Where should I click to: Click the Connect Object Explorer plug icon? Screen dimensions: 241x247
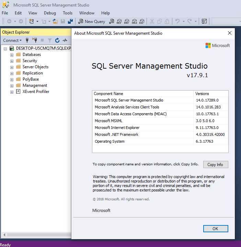pyautogui.click(x=27, y=40)
